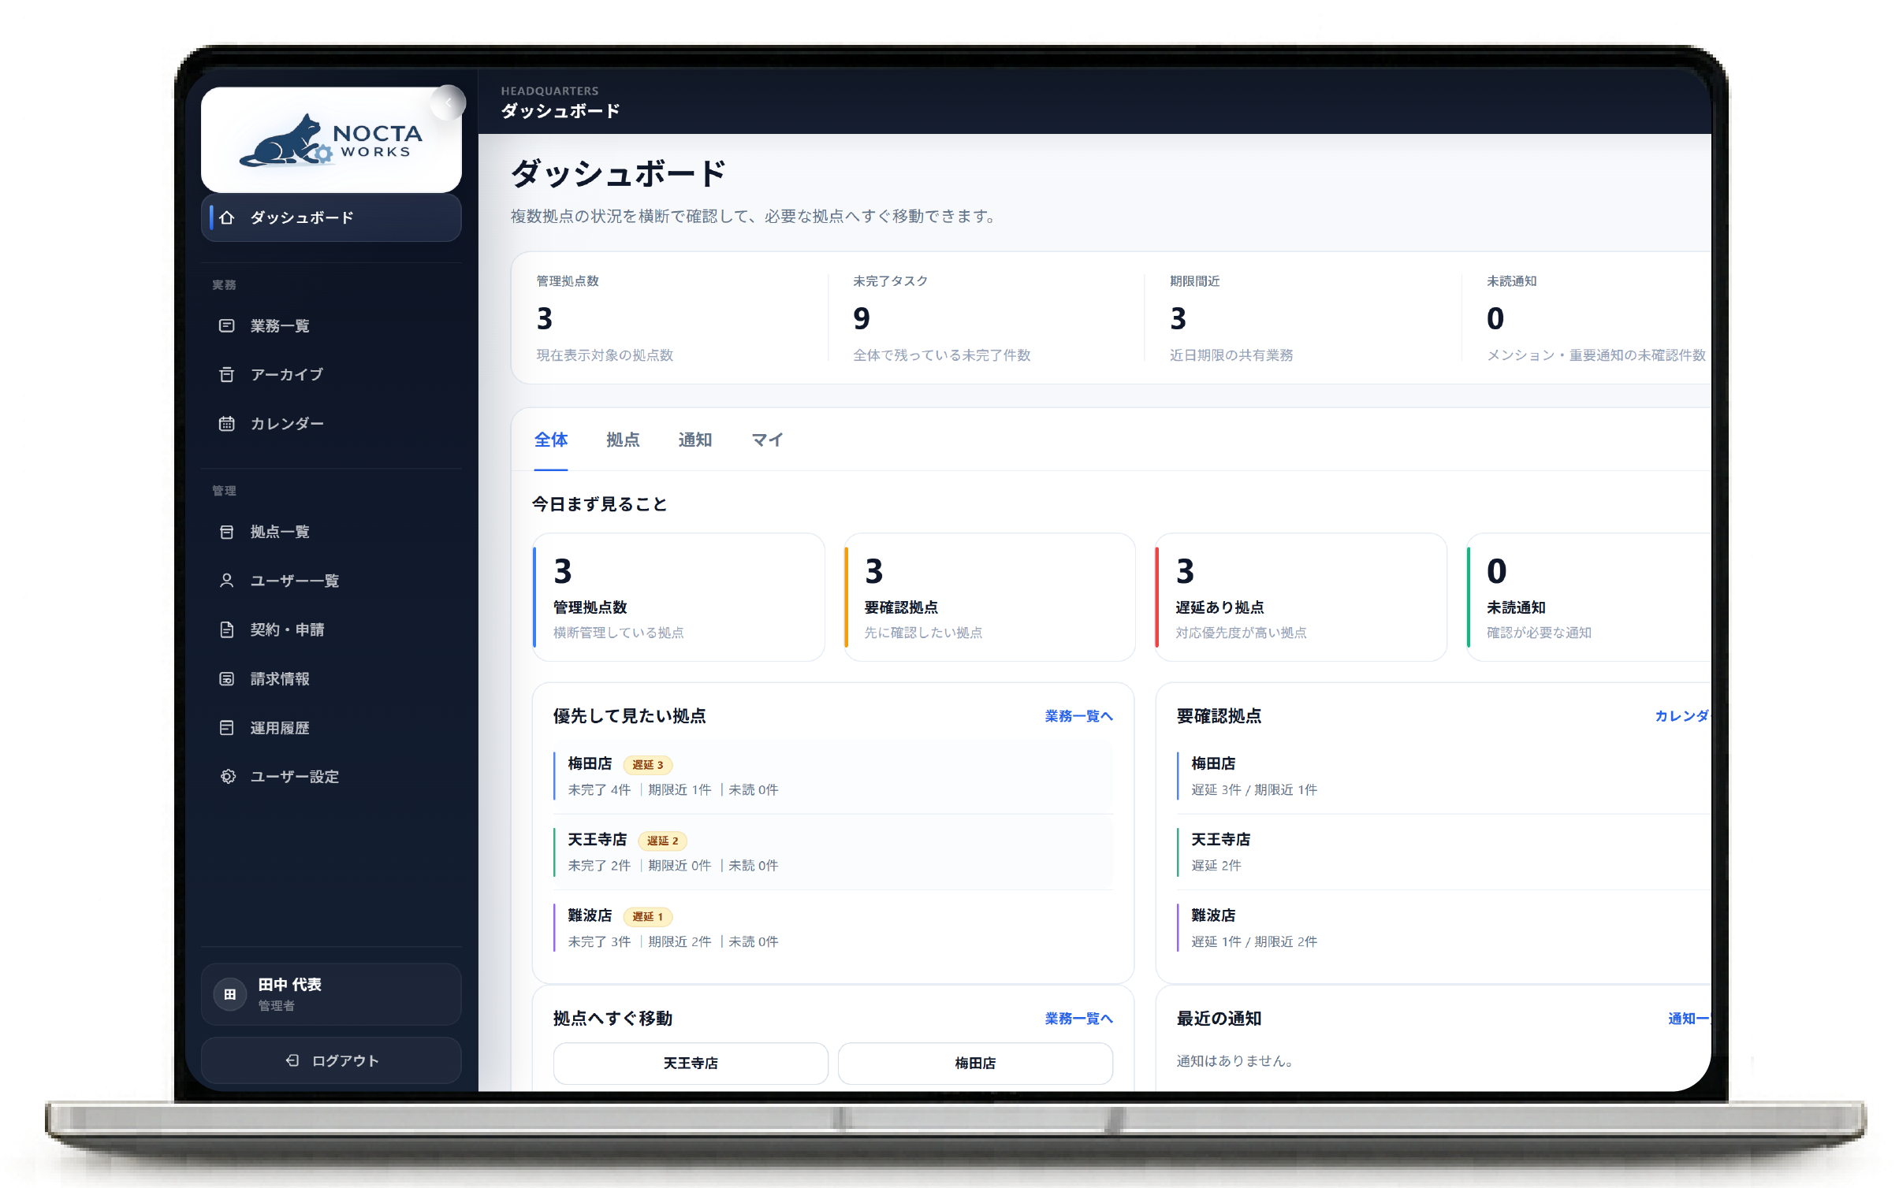Open the 管理拠点数 summary card
The image size is (1899, 1188).
click(679, 597)
